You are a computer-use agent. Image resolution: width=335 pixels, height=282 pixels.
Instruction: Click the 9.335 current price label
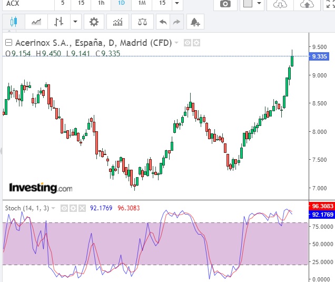click(x=319, y=56)
